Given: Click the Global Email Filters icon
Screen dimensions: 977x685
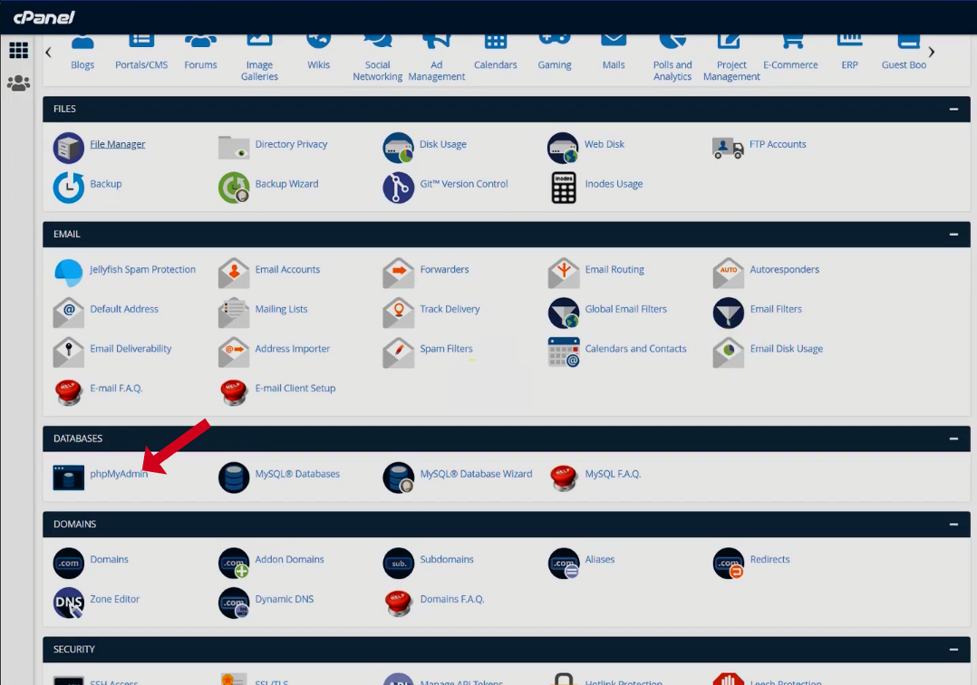Looking at the screenshot, I should pos(563,313).
